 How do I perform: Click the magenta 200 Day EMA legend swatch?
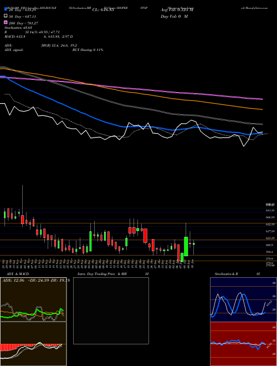6,23
